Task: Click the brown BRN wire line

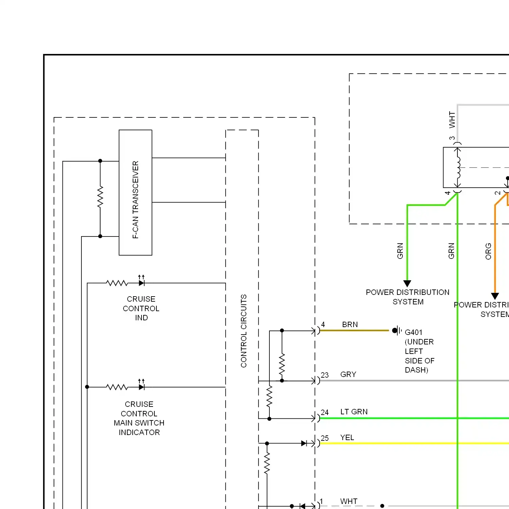Action: tap(354, 330)
